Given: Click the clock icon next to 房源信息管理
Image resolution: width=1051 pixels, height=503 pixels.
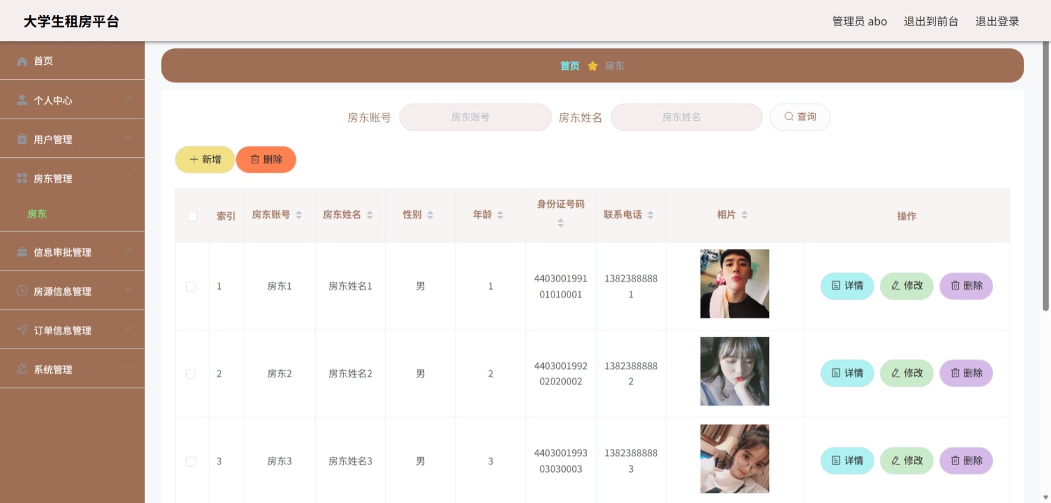Looking at the screenshot, I should [x=22, y=291].
